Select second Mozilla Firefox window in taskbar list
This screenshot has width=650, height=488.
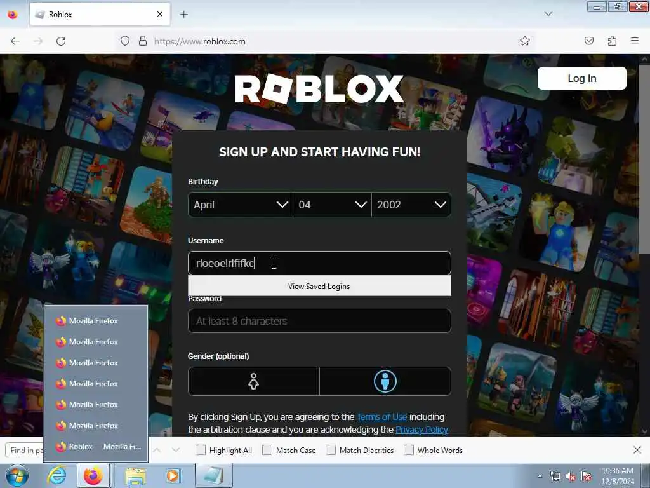(96, 341)
